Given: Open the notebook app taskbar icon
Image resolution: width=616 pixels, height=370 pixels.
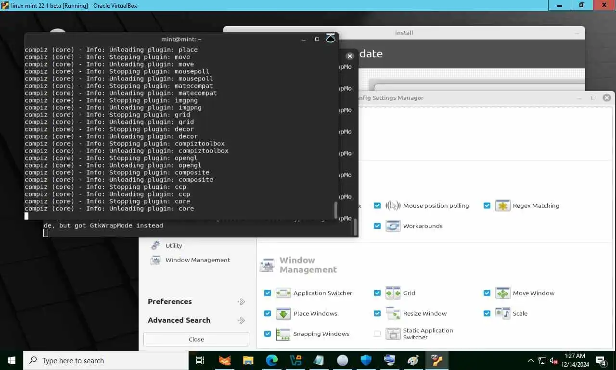Looking at the screenshot, I should pos(319,360).
